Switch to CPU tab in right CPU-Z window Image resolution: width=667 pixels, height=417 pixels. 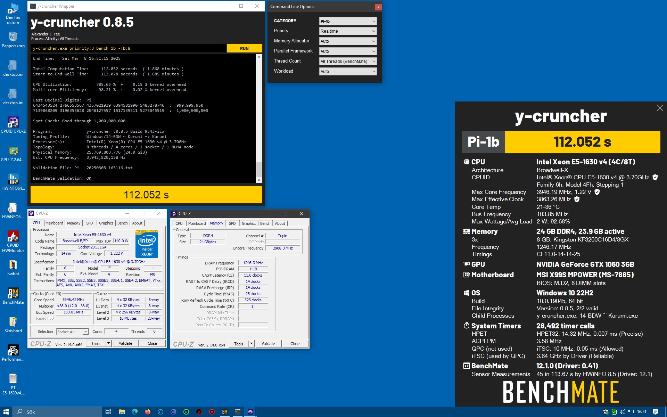click(179, 223)
